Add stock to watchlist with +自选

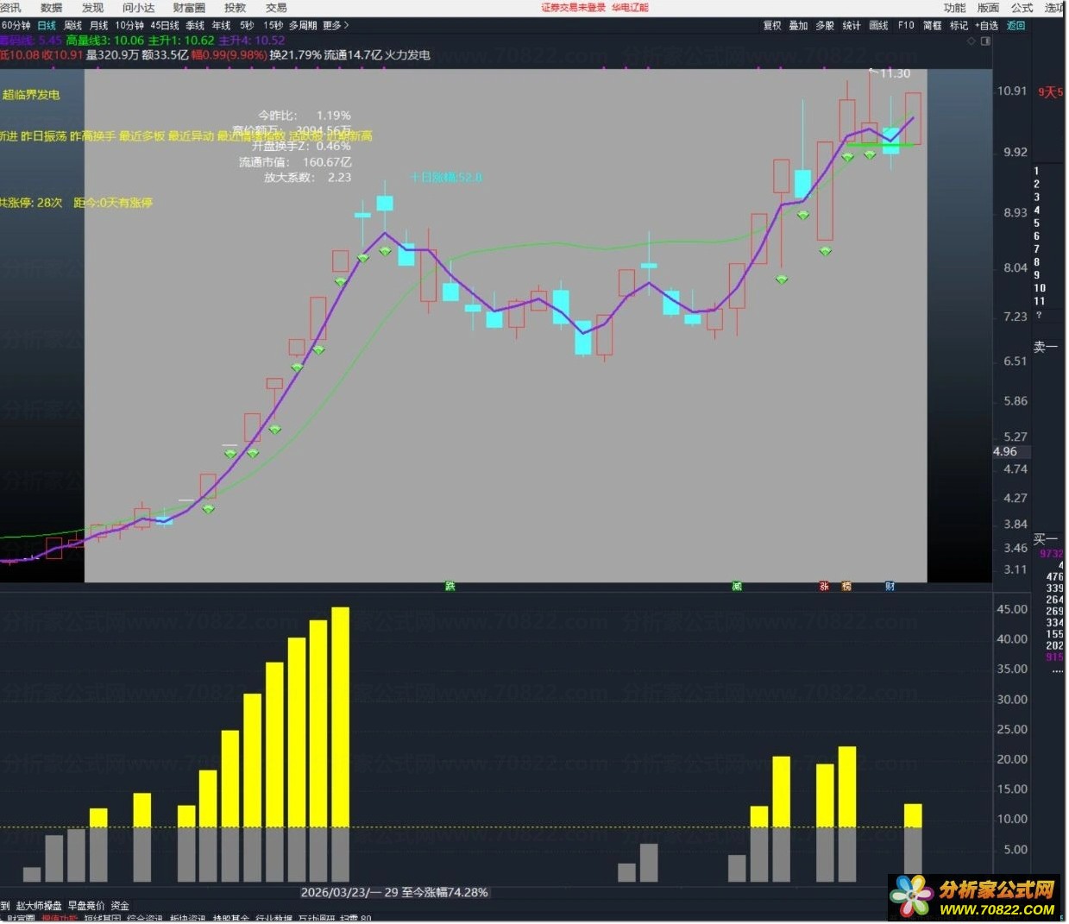coord(987,26)
